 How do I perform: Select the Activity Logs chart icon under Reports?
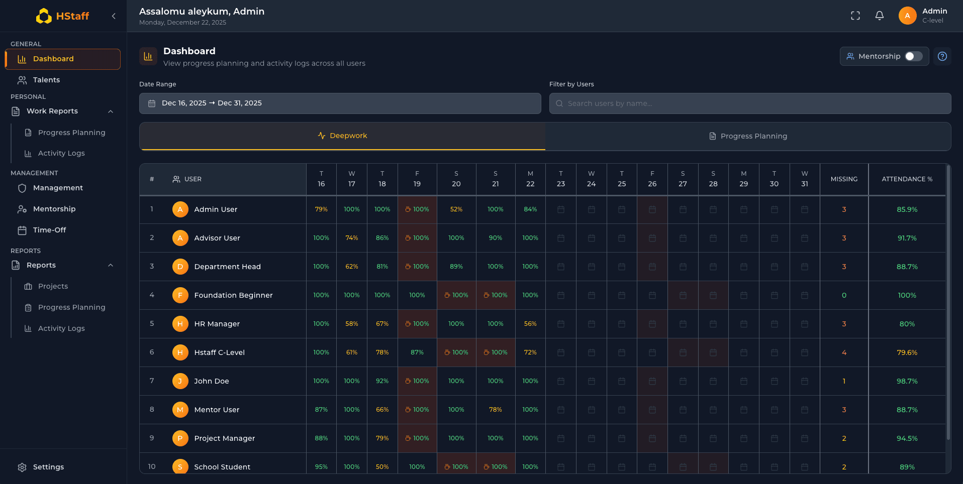point(28,328)
